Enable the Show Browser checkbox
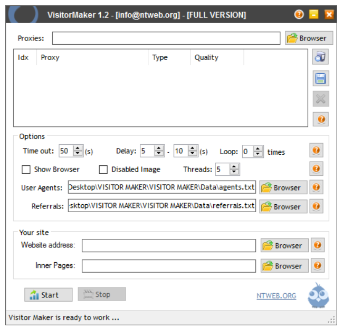The height and width of the screenshot is (329, 343). pyautogui.click(x=26, y=170)
